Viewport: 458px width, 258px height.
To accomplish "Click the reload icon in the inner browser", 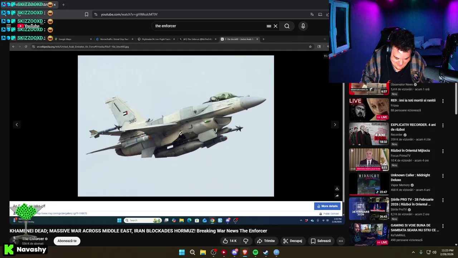I will pyautogui.click(x=26, y=47).
